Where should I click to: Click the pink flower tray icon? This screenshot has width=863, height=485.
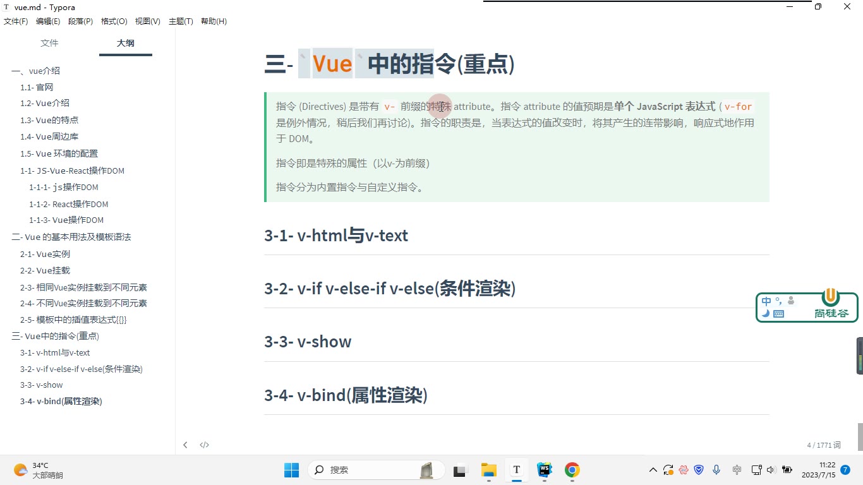click(x=684, y=470)
